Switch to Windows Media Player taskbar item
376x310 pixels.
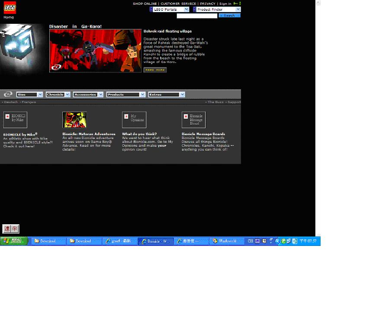click(227, 241)
